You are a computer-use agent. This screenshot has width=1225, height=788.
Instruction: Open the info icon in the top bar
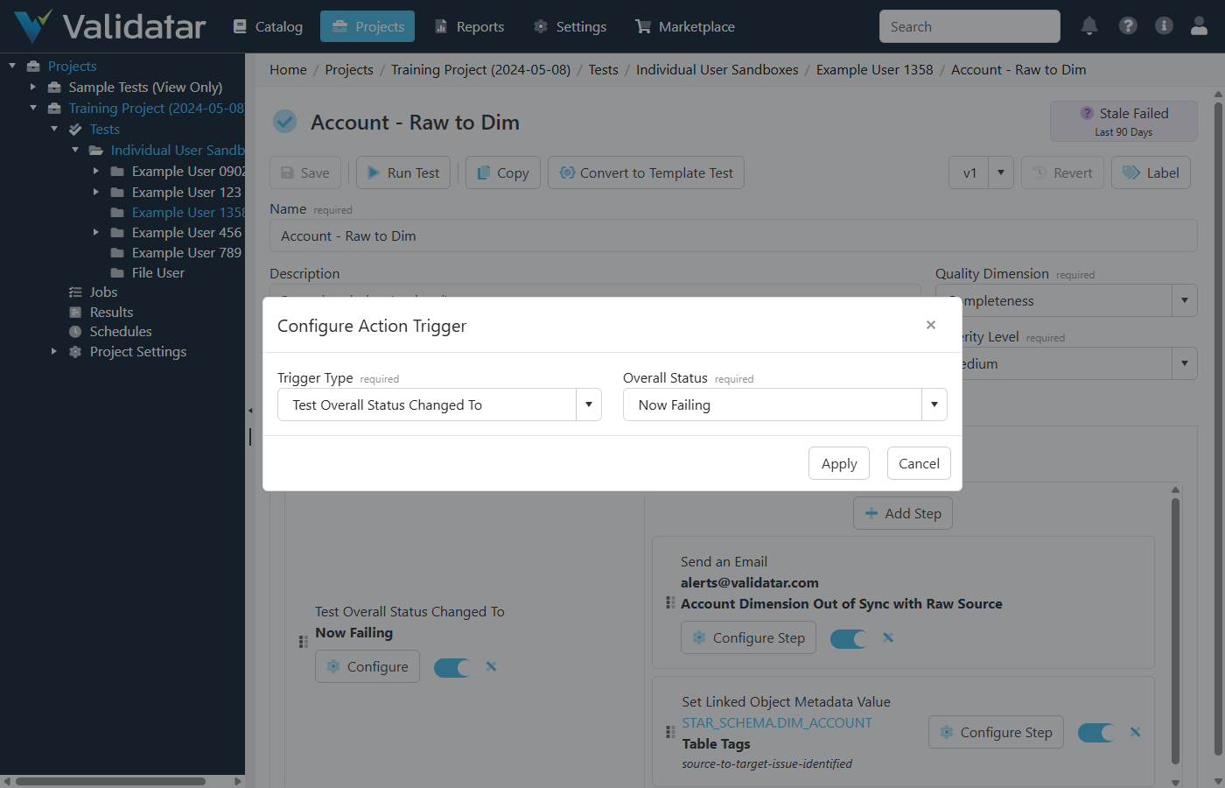(x=1164, y=26)
